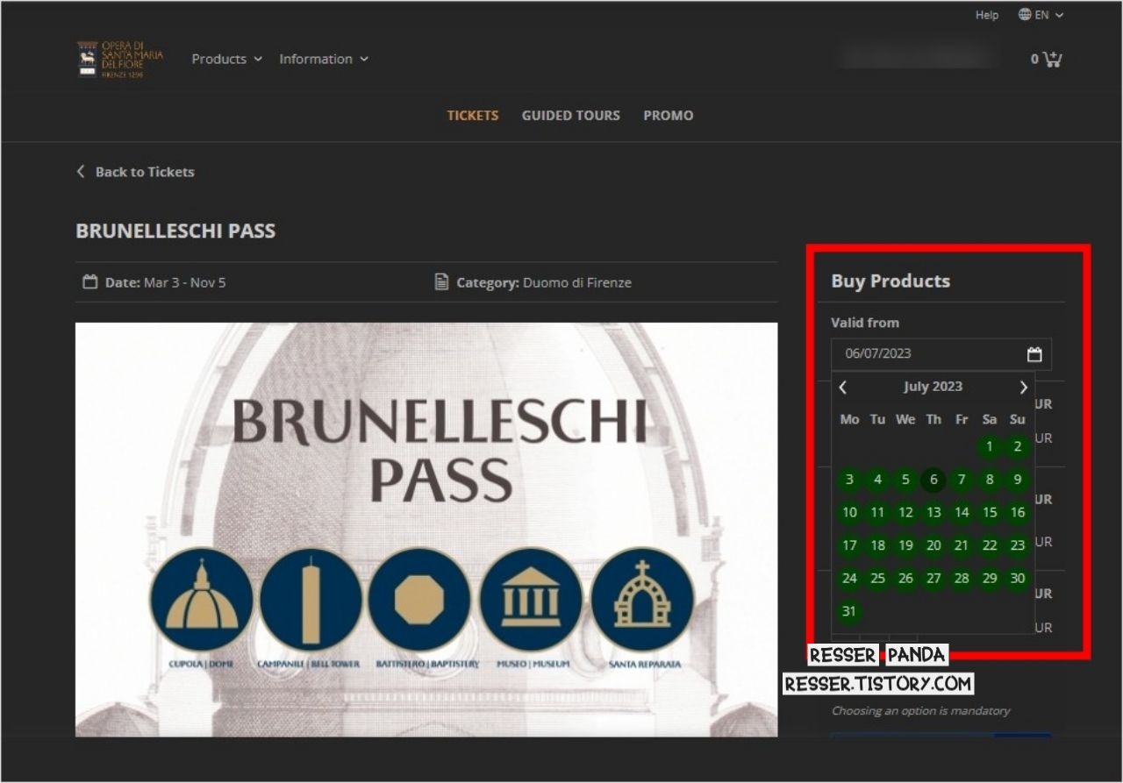Choose July 5 in the calendar

click(x=905, y=480)
